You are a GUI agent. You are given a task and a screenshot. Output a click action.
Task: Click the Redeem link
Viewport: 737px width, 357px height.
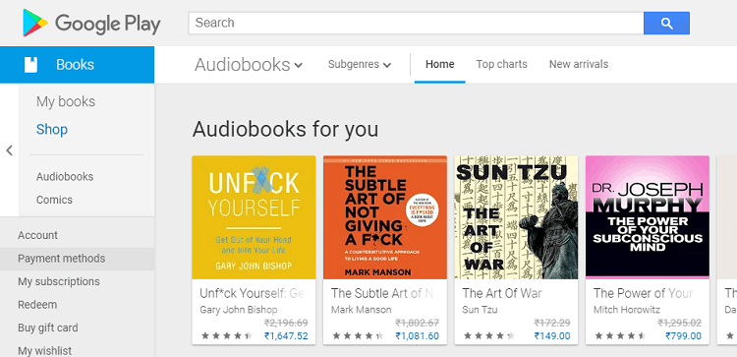(x=37, y=305)
